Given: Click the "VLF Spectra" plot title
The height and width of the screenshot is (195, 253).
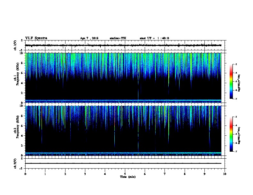Looking at the screenshot, I should coord(36,38).
